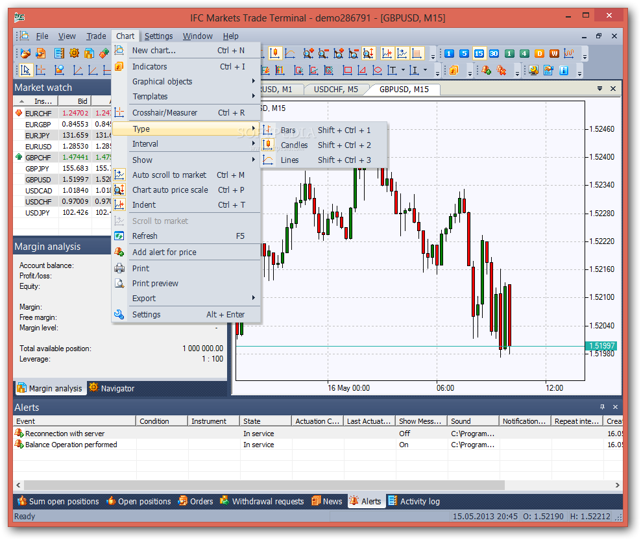The width and height of the screenshot is (641, 540).
Task: Select the Reconnection with server alert row
Action: pyautogui.click(x=318, y=433)
